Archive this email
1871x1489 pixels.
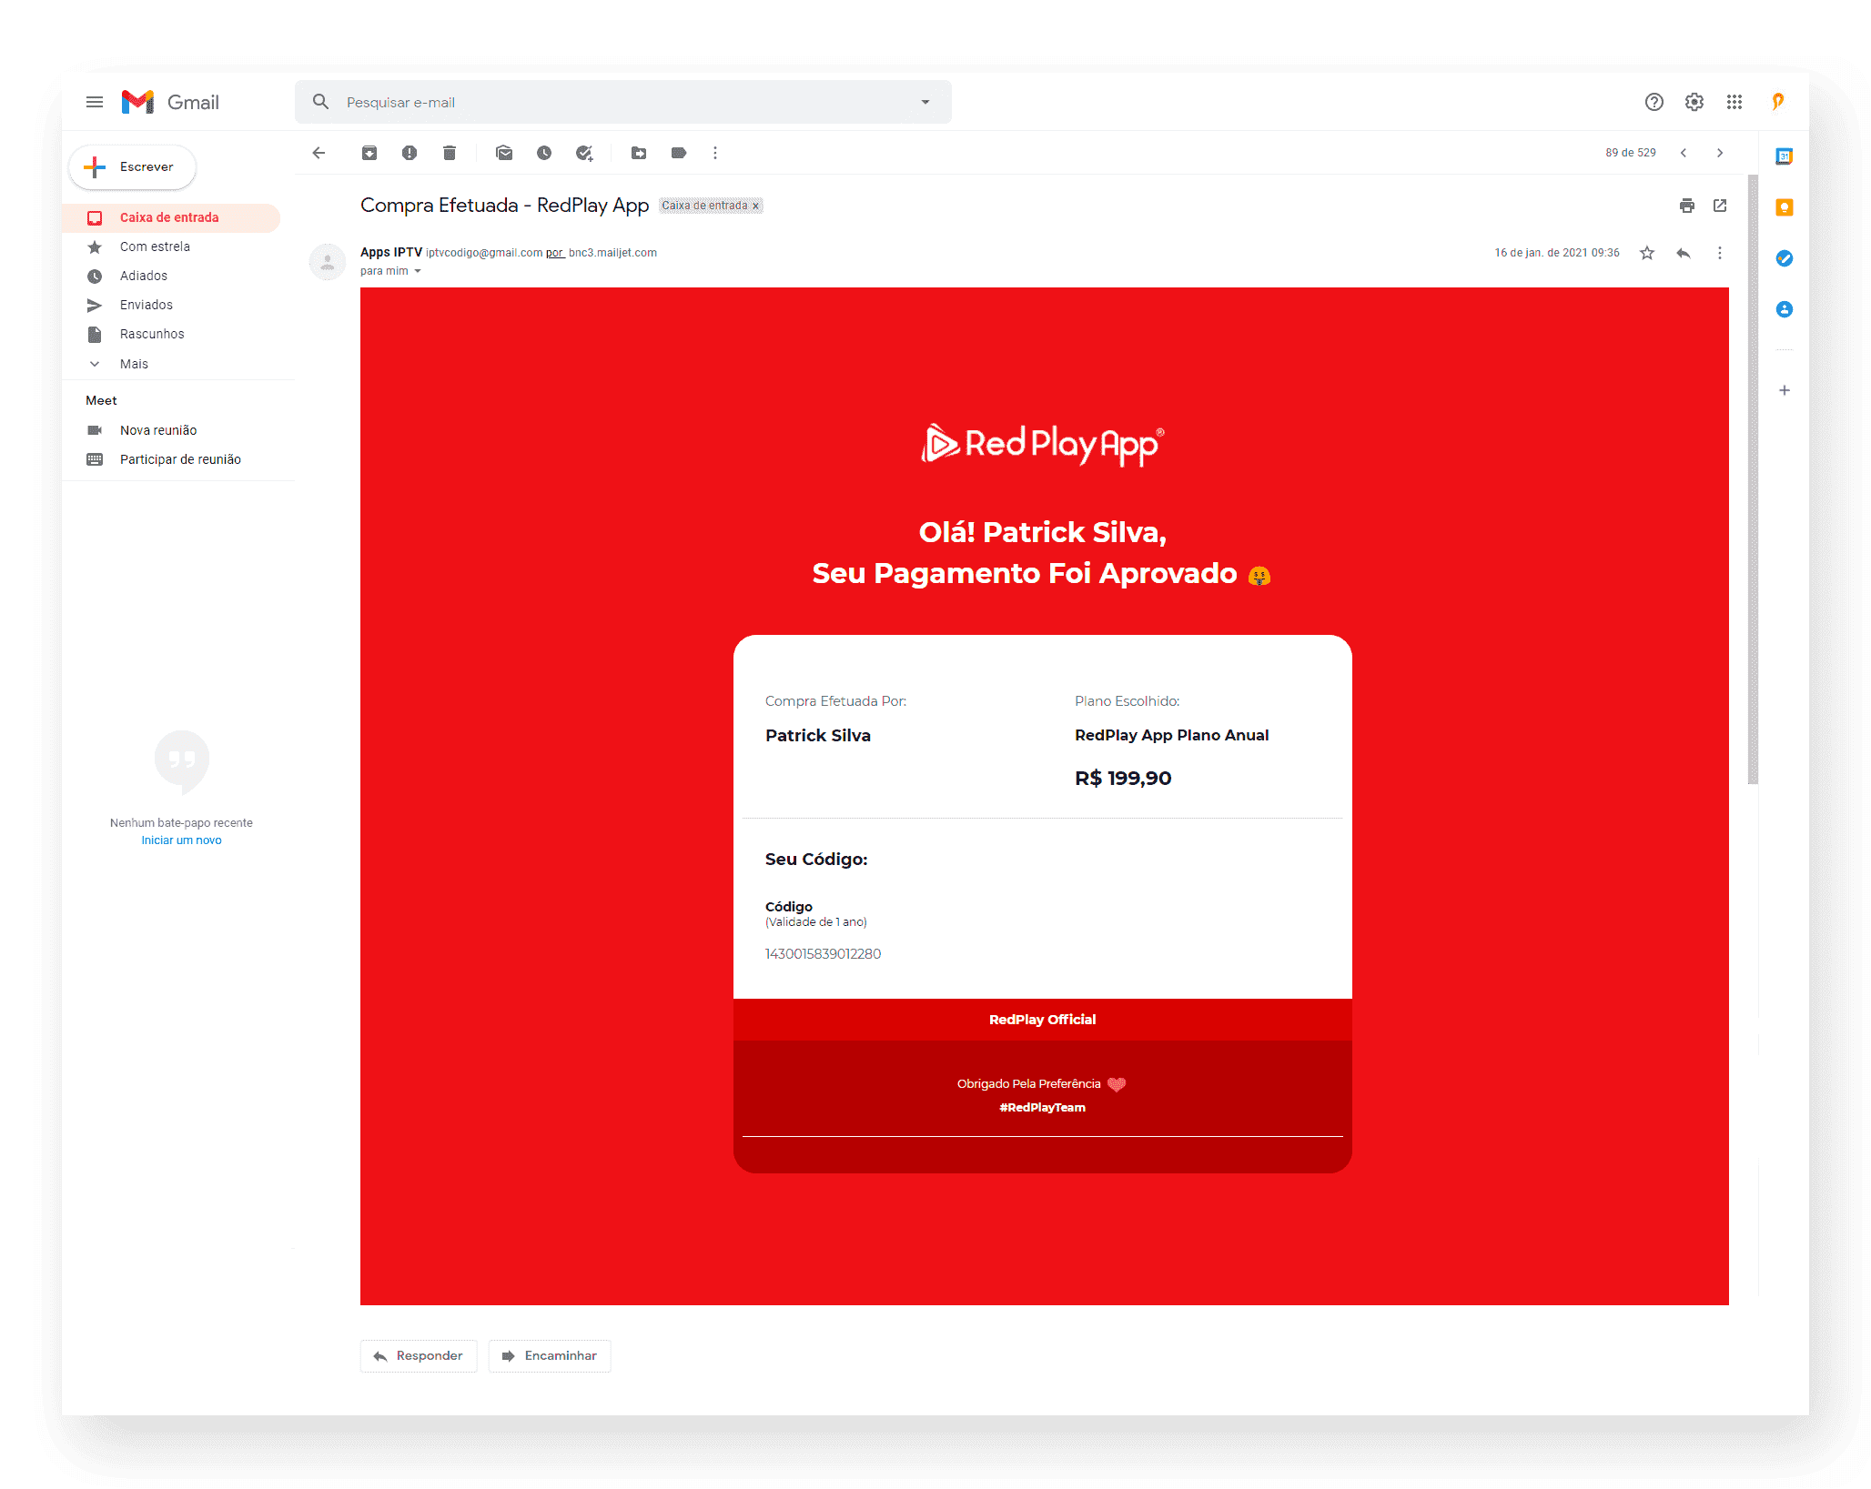[x=369, y=153]
